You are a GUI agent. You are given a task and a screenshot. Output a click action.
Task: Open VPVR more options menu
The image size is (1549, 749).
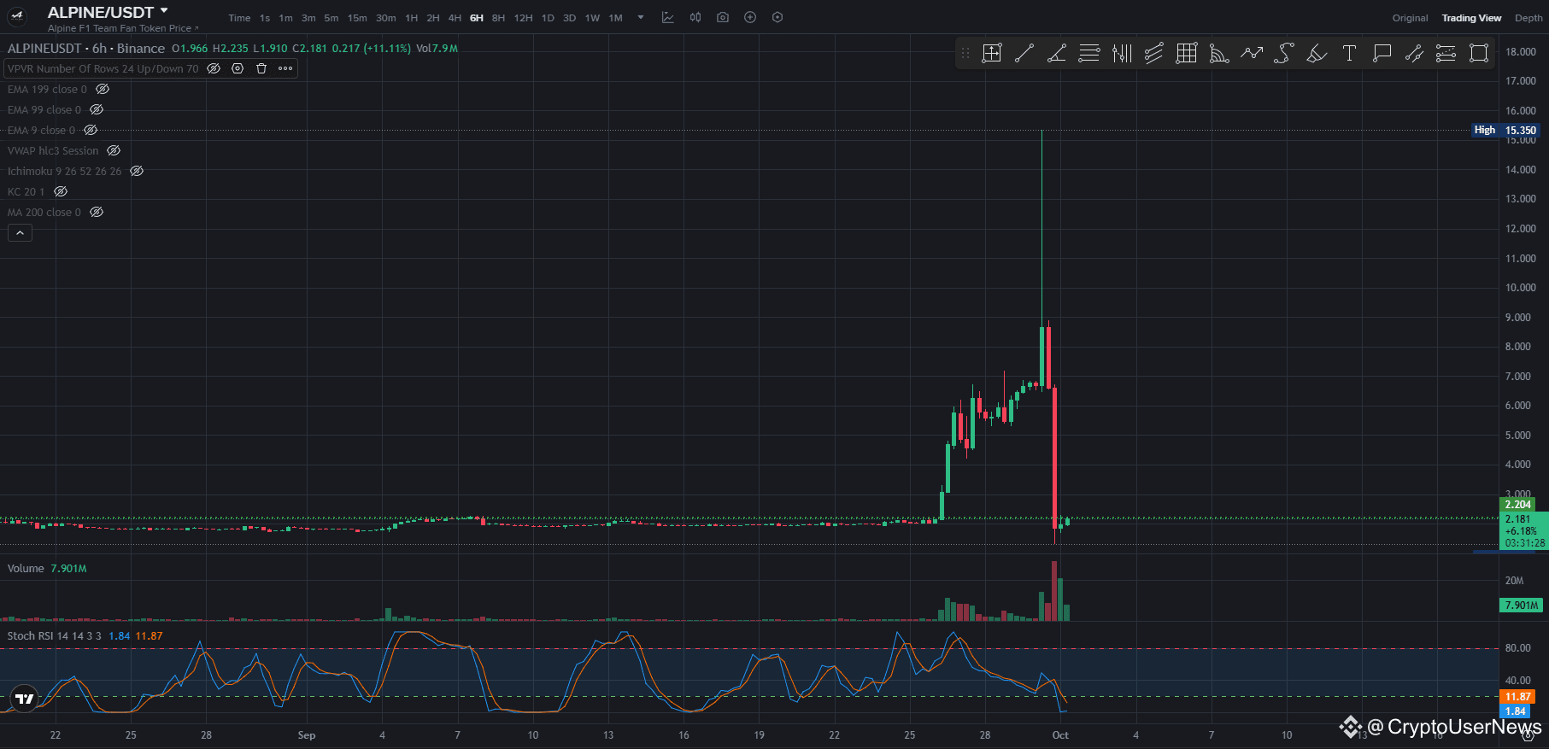click(x=285, y=68)
